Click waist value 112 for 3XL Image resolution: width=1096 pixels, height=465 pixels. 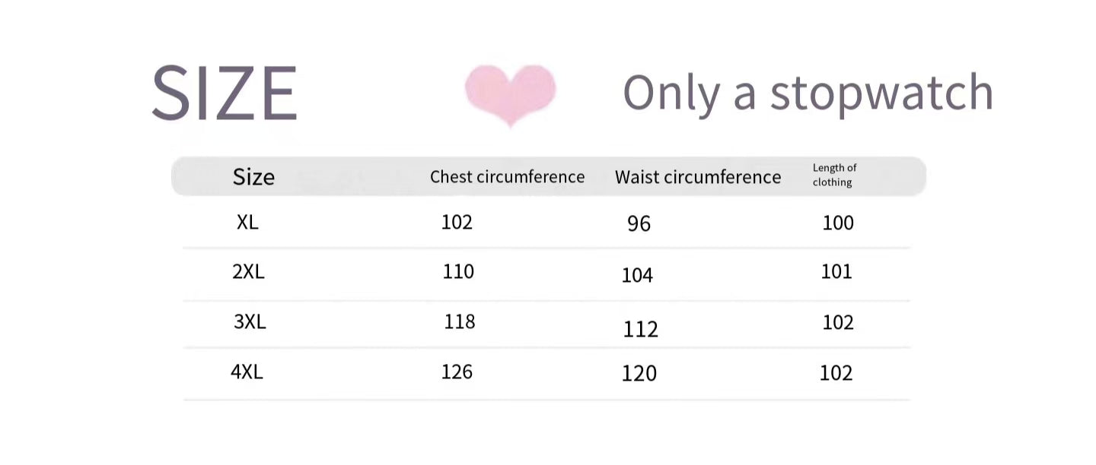click(x=640, y=329)
